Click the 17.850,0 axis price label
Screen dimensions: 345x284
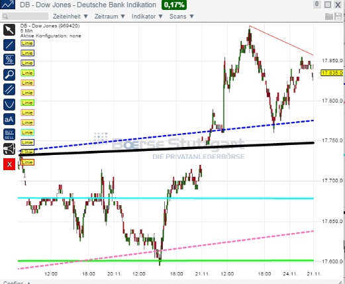click(332, 60)
